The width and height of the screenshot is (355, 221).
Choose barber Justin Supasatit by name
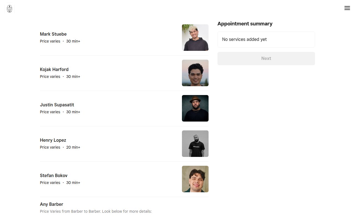(57, 105)
